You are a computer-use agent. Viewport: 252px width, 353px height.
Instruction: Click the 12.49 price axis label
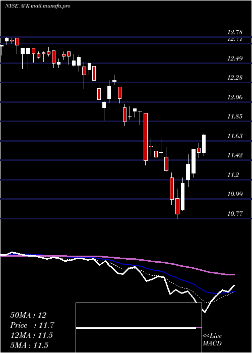point(235,58)
